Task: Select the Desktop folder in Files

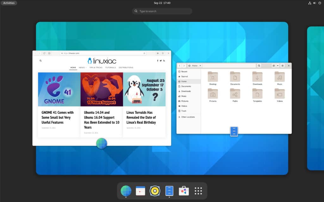Action: 213,78
